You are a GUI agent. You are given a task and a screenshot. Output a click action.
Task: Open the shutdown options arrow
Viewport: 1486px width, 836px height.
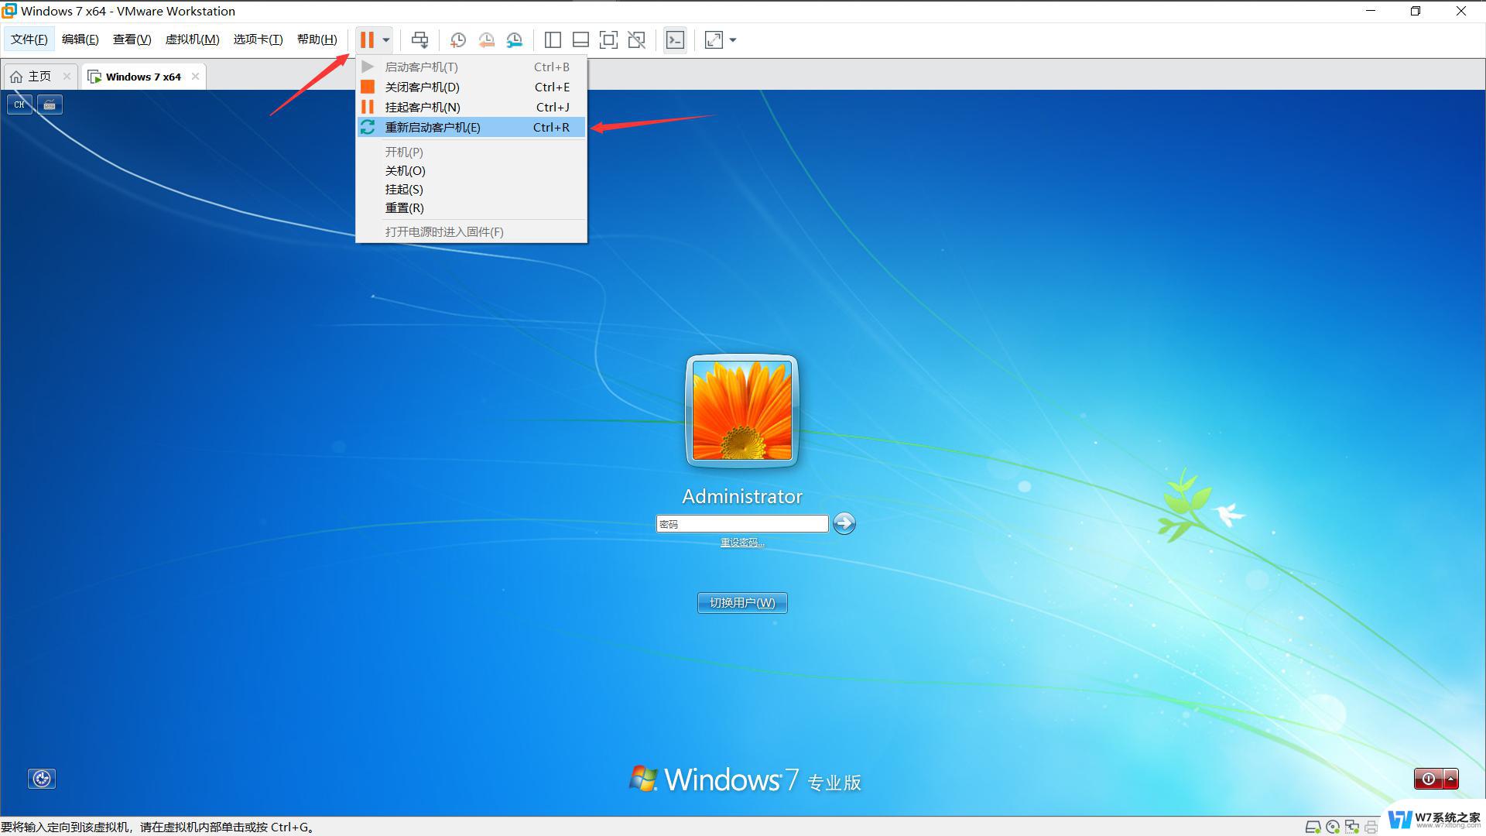click(1451, 779)
